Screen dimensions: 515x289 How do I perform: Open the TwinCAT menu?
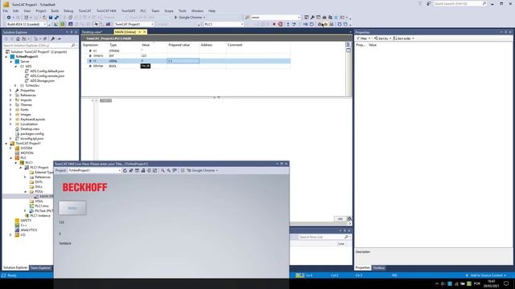coord(84,10)
